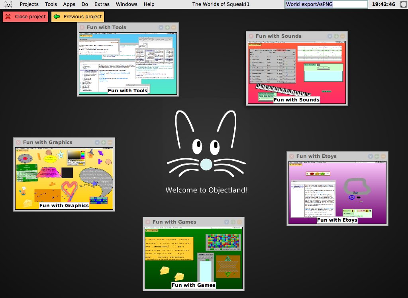Click the Fun with Graphics thumbnail caption label
Viewport: 408px width, 298px height.
click(x=64, y=206)
